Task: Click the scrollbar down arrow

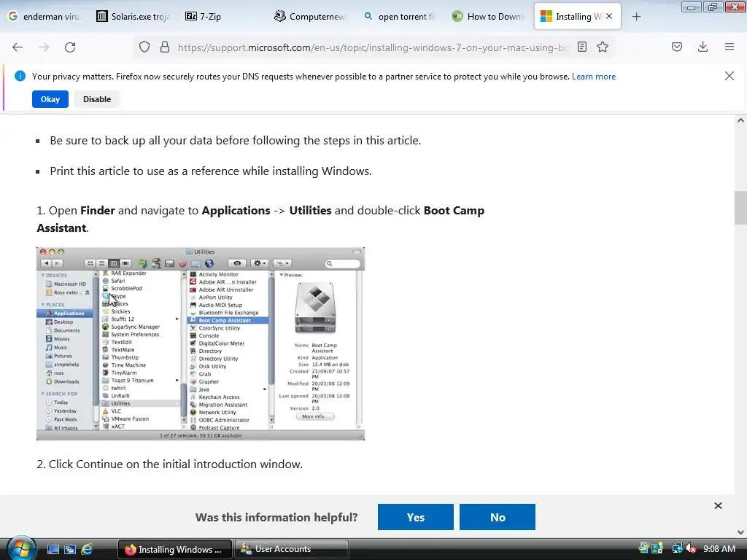Action: click(x=740, y=532)
